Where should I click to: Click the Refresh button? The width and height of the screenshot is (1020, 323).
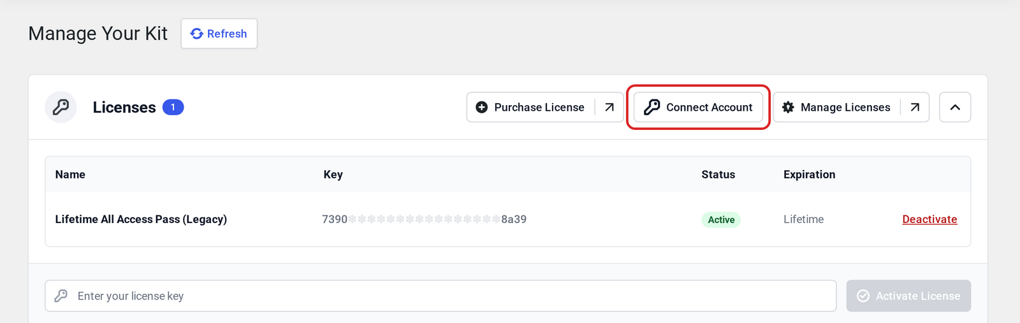(x=219, y=34)
